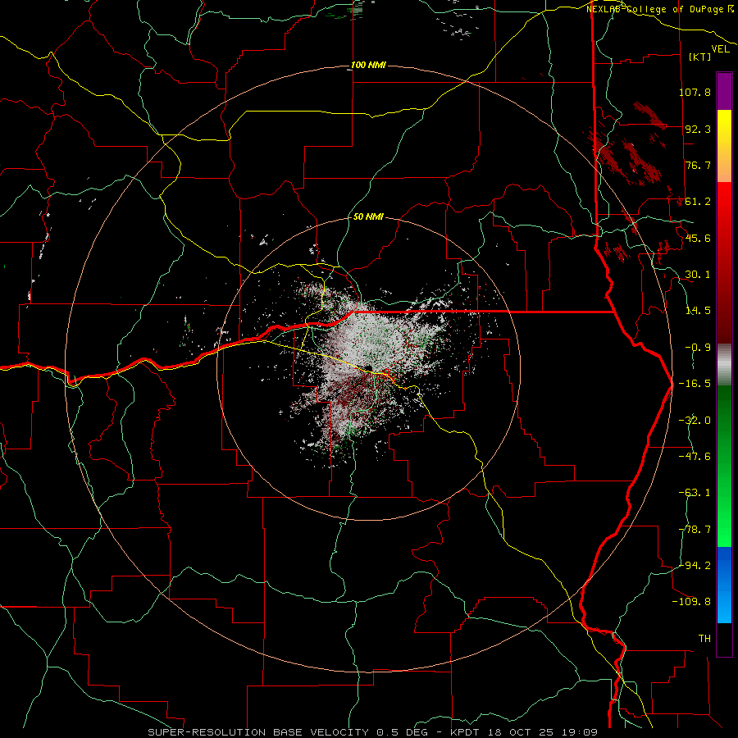Click the -78.7 velocity scale value
This screenshot has height=738, width=738.
[x=695, y=530]
